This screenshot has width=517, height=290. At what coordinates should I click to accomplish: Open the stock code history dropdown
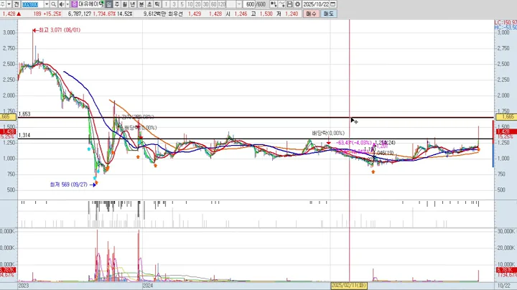[47, 4]
